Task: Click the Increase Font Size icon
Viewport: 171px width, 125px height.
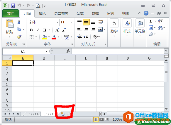Action: [x=57, y=30]
